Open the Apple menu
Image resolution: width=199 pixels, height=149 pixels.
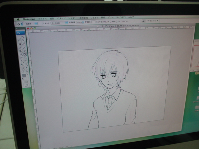point(18,19)
